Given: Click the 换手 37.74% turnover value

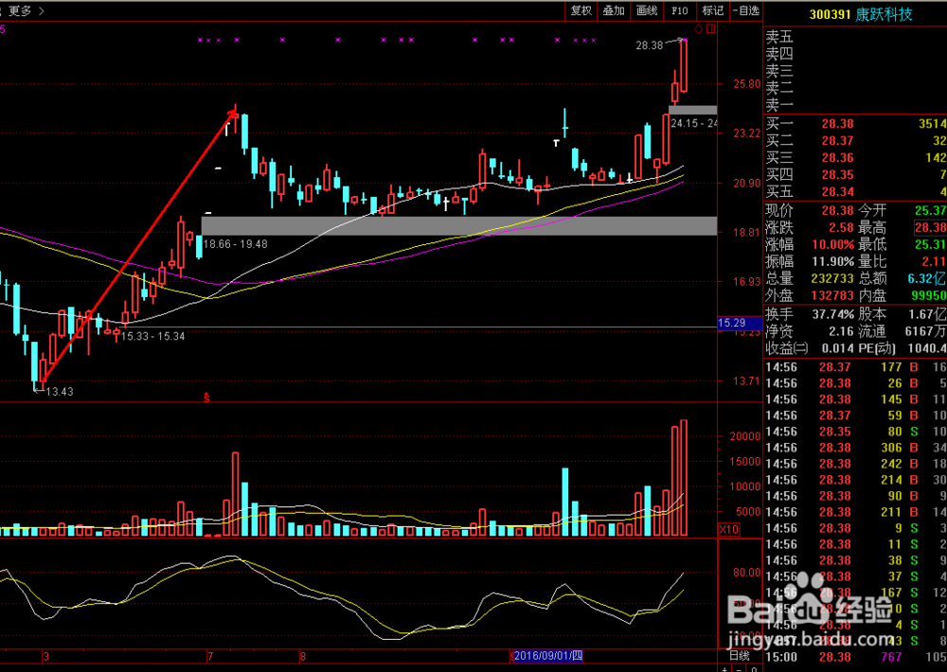Looking at the screenshot, I should tap(832, 314).
